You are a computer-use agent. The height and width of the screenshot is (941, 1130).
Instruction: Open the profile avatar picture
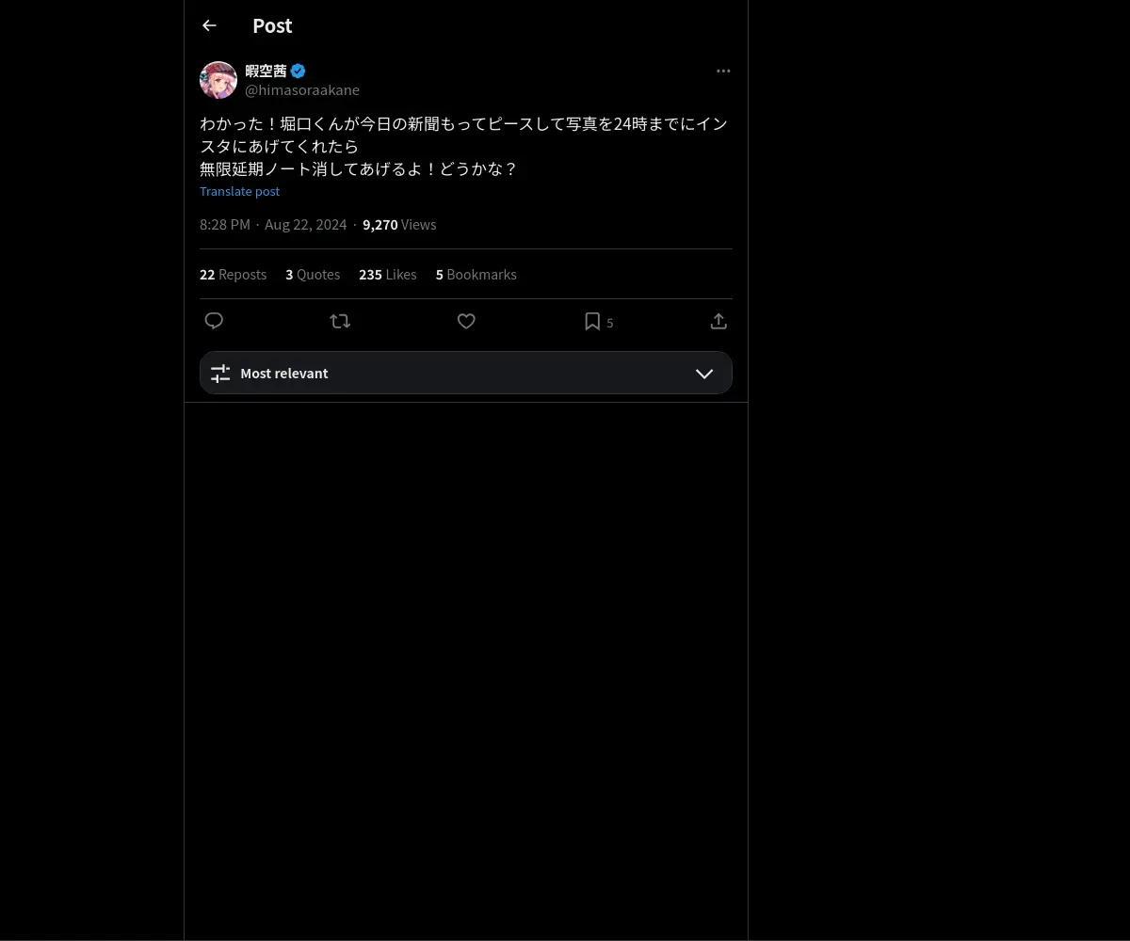pos(218,80)
